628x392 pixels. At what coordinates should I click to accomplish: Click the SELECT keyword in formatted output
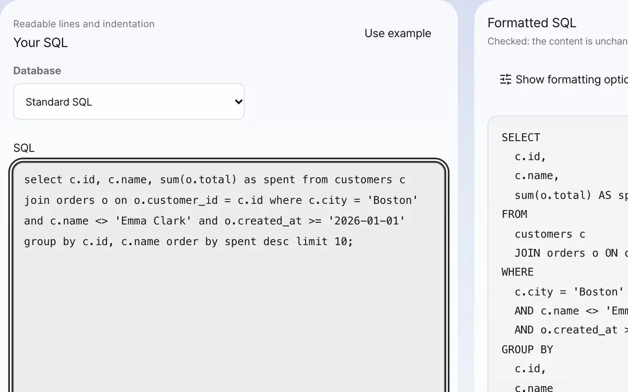[521, 137]
